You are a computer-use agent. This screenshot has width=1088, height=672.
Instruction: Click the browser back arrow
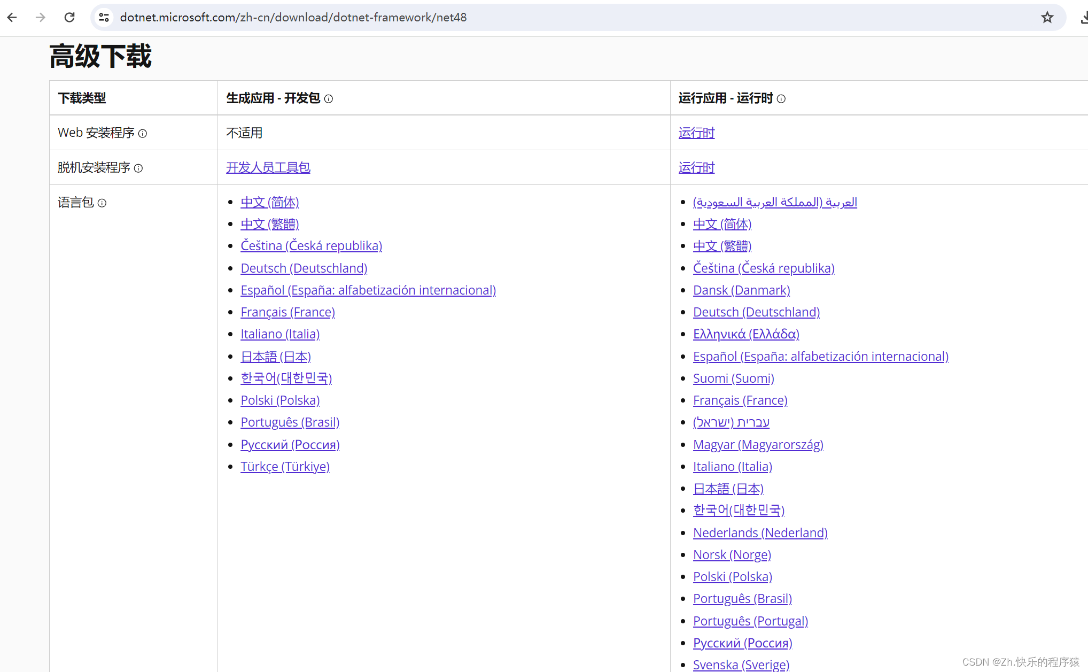[12, 17]
